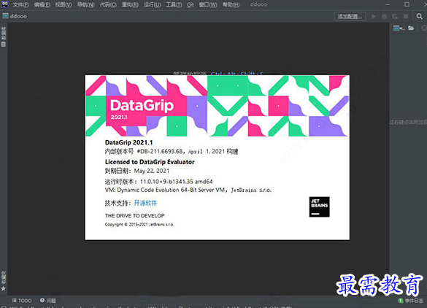Click the 'DataGrip 2021.1' heading text
The image size is (427, 308).
tap(128, 142)
